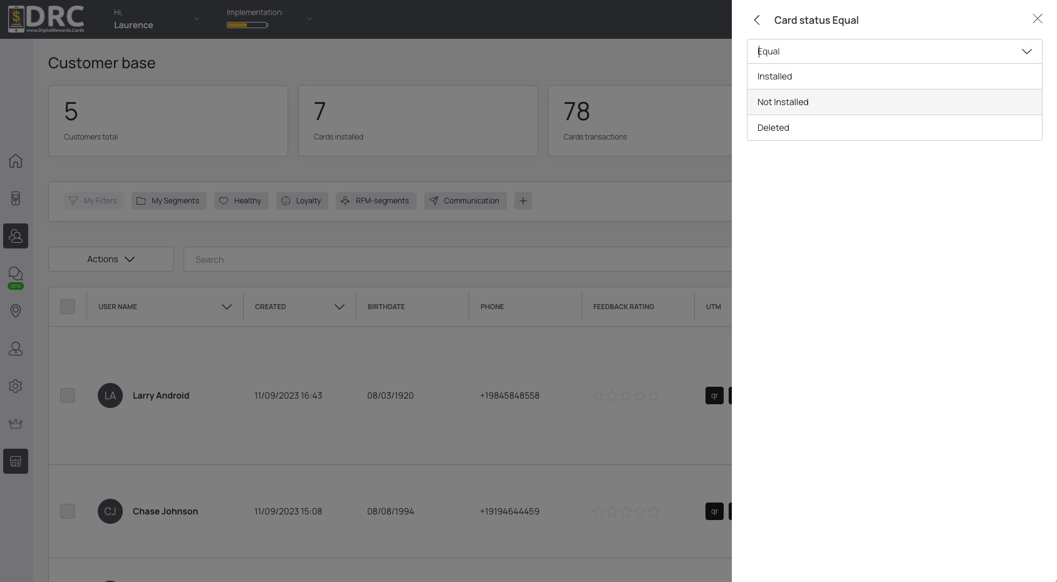
Task: Click created date 11/09/2023 16:43
Action: (x=288, y=396)
